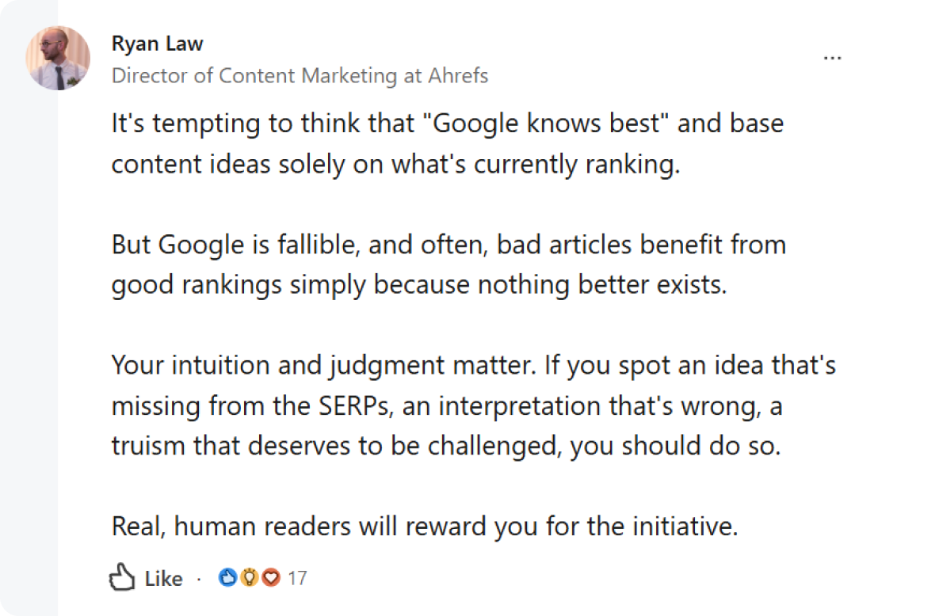Click the blue like reaction icon
This screenshot has height=616, width=939.
[x=228, y=578]
